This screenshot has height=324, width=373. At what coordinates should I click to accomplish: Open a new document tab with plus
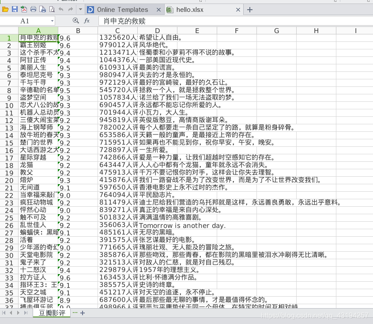250,10
